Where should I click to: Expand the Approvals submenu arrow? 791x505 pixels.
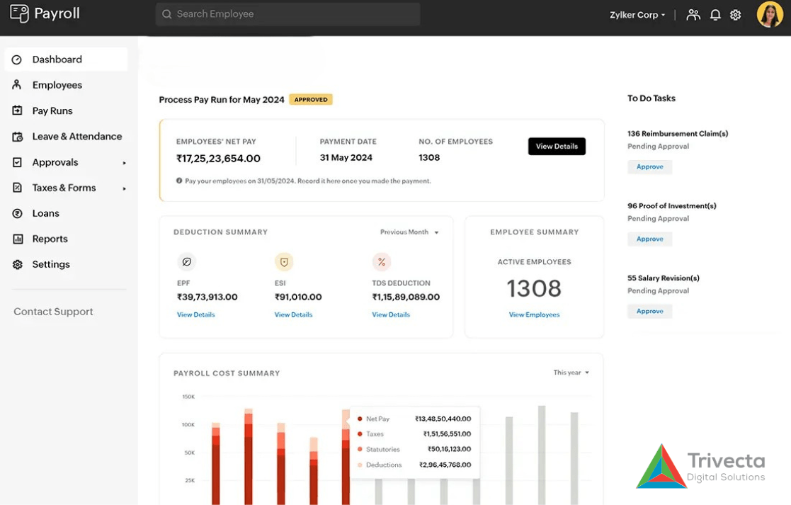[125, 163]
